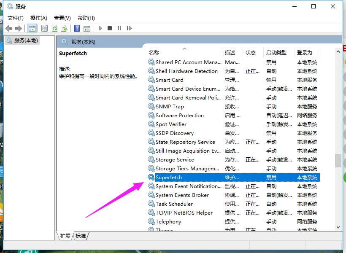
Task: Start the Superfetch service with the play icon
Action: pos(100,28)
